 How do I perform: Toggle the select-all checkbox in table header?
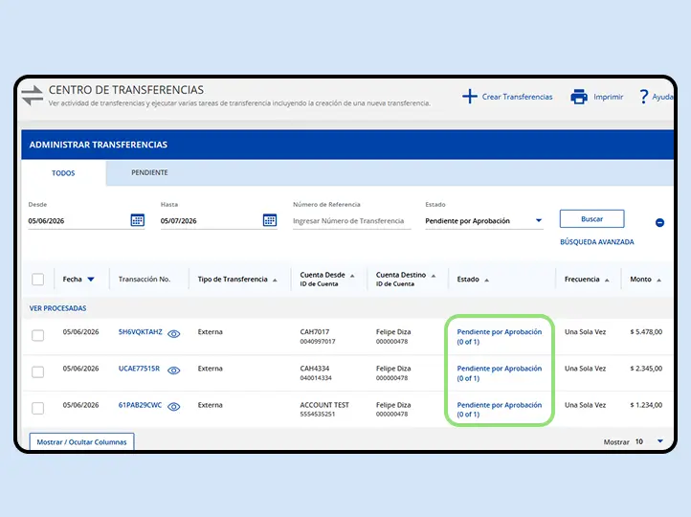tap(38, 280)
